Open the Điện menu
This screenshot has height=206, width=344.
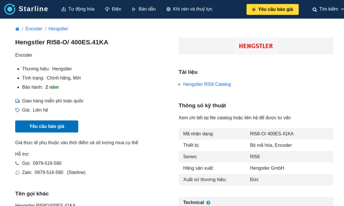coord(113,9)
